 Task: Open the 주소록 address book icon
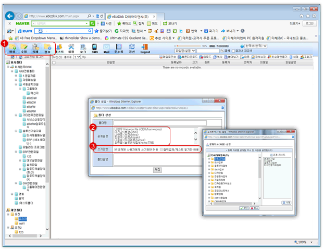[x=119, y=48]
